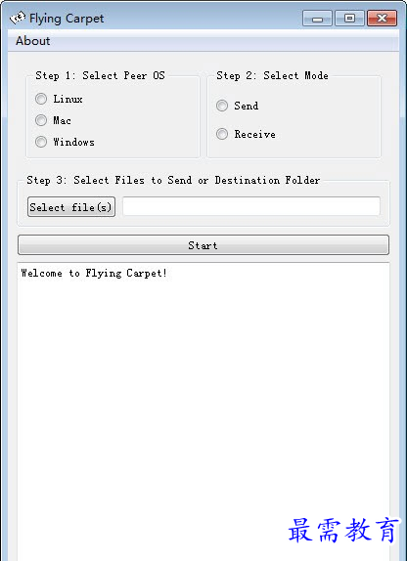Viewport: 407px width, 561px height.
Task: Maximize the Flying Carpet window
Action: pyautogui.click(x=349, y=19)
